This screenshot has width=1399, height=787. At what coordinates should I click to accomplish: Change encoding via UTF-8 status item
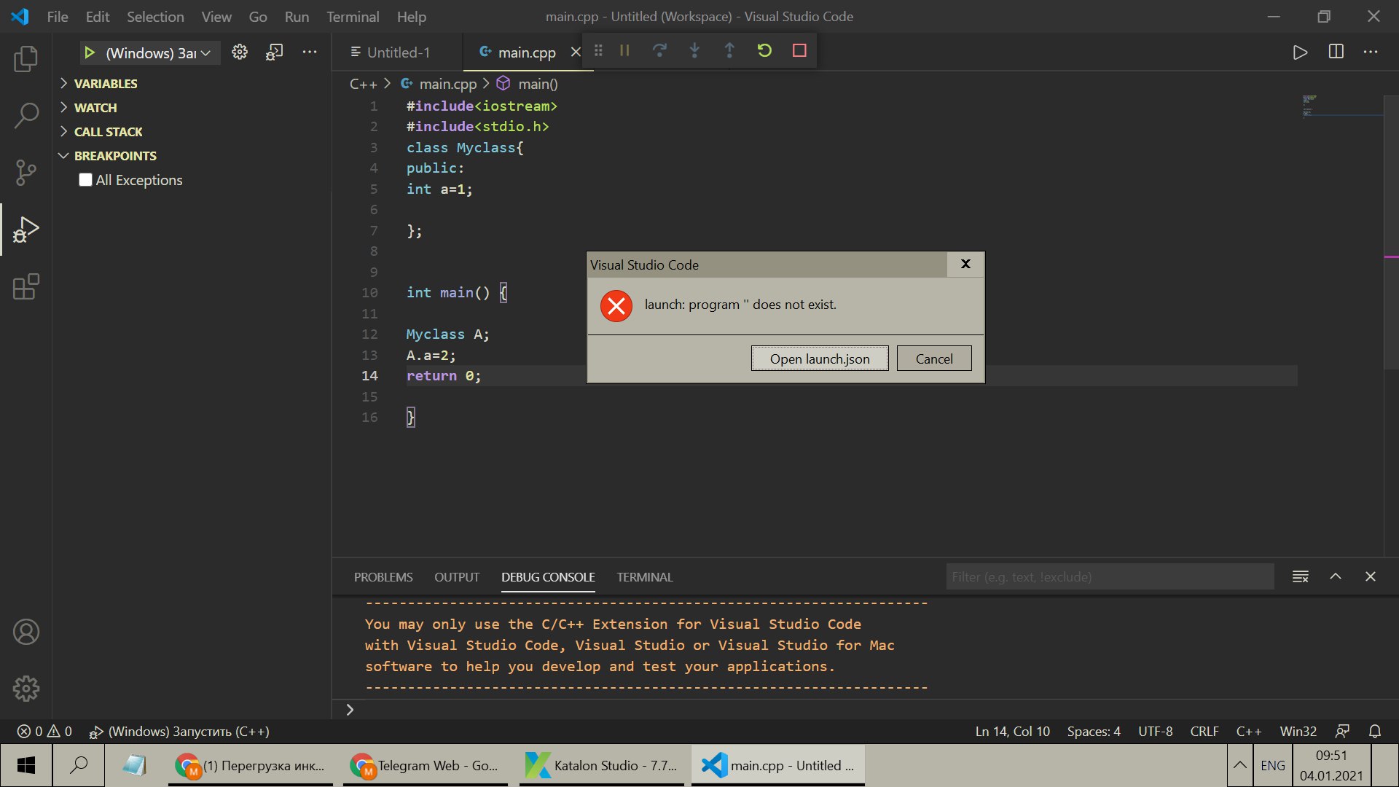tap(1156, 731)
